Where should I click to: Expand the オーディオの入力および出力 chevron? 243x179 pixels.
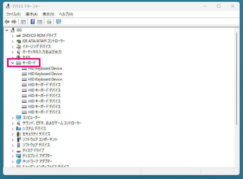pos(13,52)
